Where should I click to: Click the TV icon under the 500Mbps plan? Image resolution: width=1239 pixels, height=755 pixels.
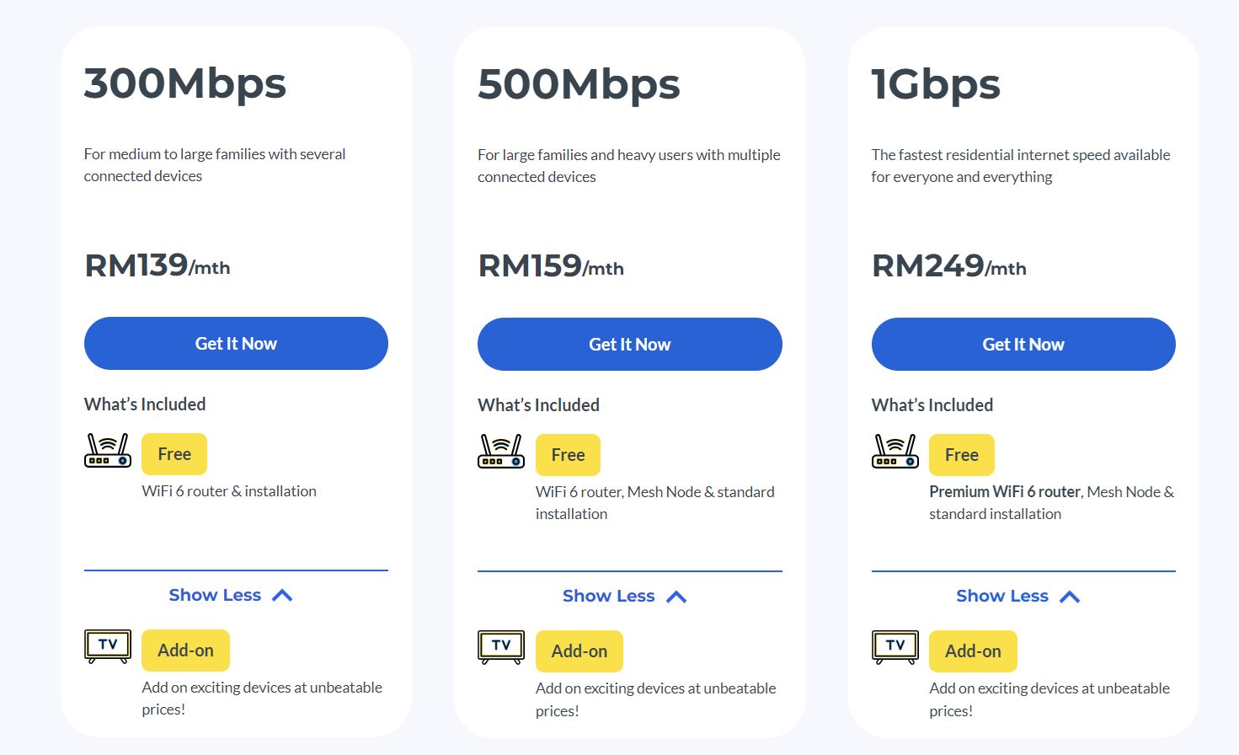[x=500, y=645]
